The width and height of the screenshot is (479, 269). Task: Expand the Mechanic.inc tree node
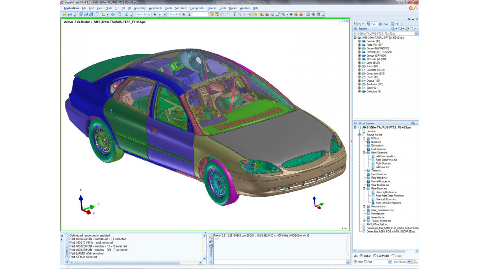[364, 206]
